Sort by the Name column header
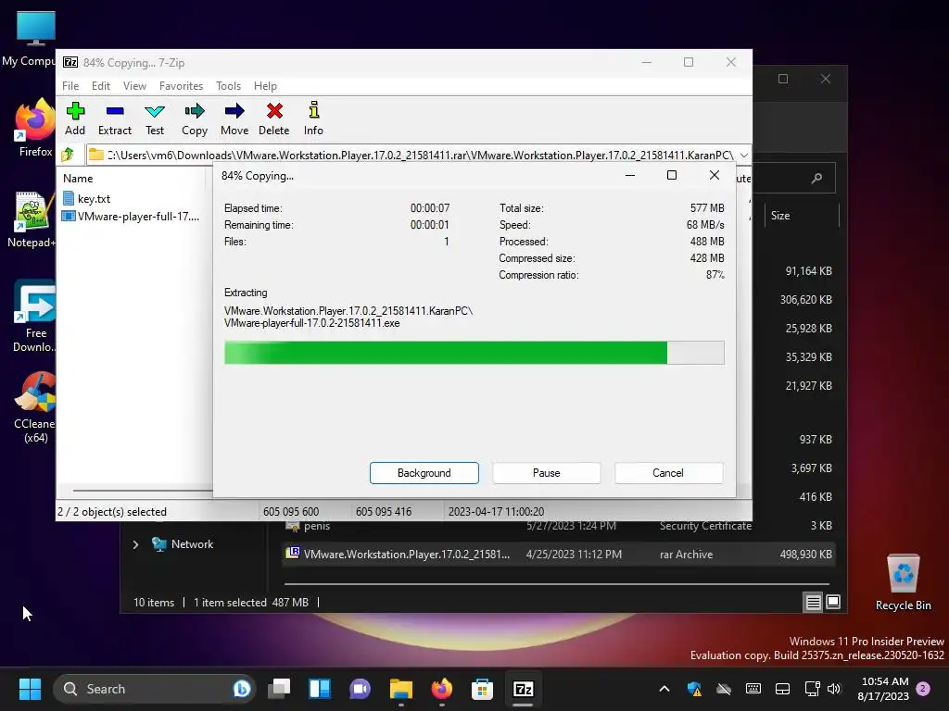The height and width of the screenshot is (711, 949). pyautogui.click(x=78, y=179)
